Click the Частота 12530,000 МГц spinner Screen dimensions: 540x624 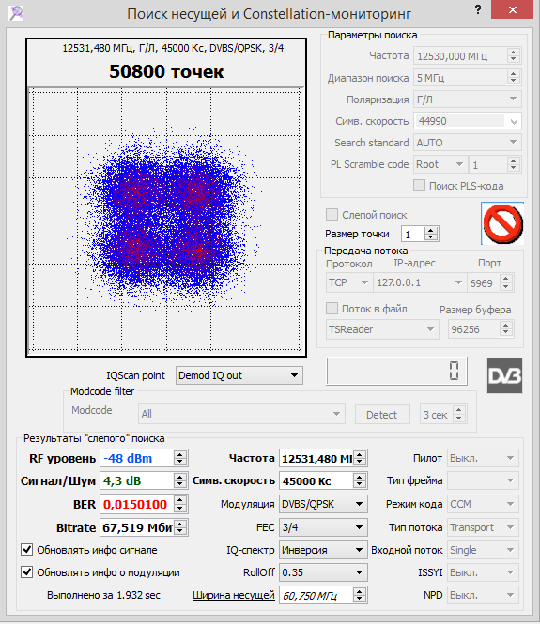[514, 55]
